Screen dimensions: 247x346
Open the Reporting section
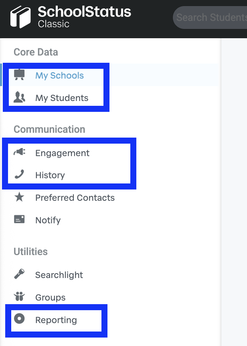56,320
